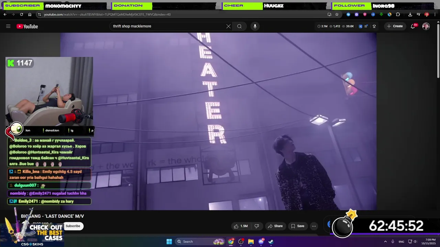
Task: Open the Windows taskbar Search box
Action: coord(200,242)
